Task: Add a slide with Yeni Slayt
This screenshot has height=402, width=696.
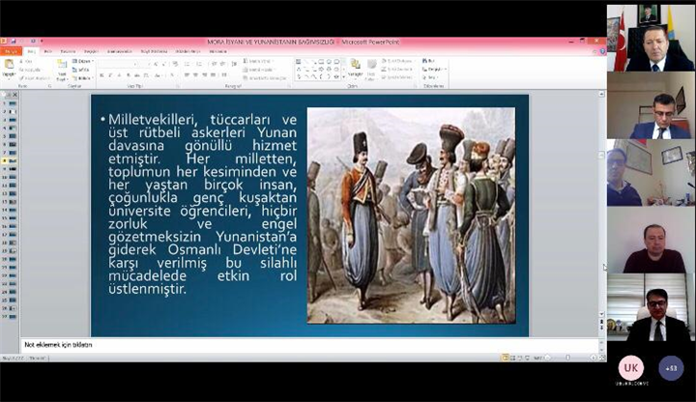Action: click(62, 71)
